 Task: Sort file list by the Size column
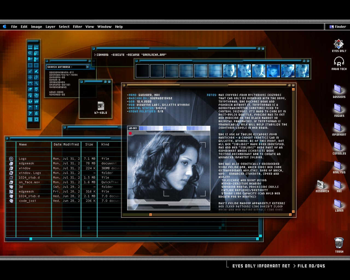point(89,144)
